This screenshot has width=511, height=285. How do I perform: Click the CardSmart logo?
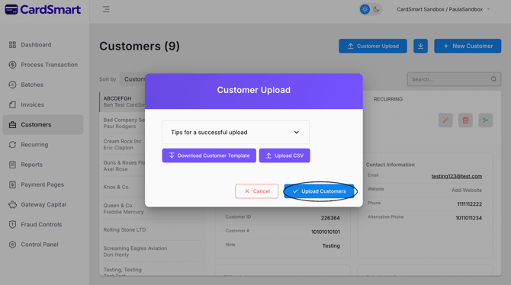(x=43, y=9)
